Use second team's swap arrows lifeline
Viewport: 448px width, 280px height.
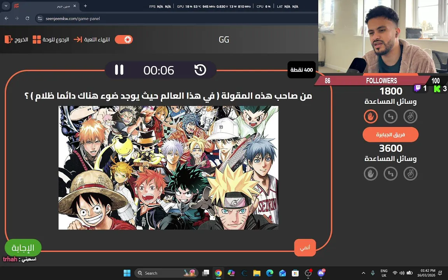pos(390,174)
